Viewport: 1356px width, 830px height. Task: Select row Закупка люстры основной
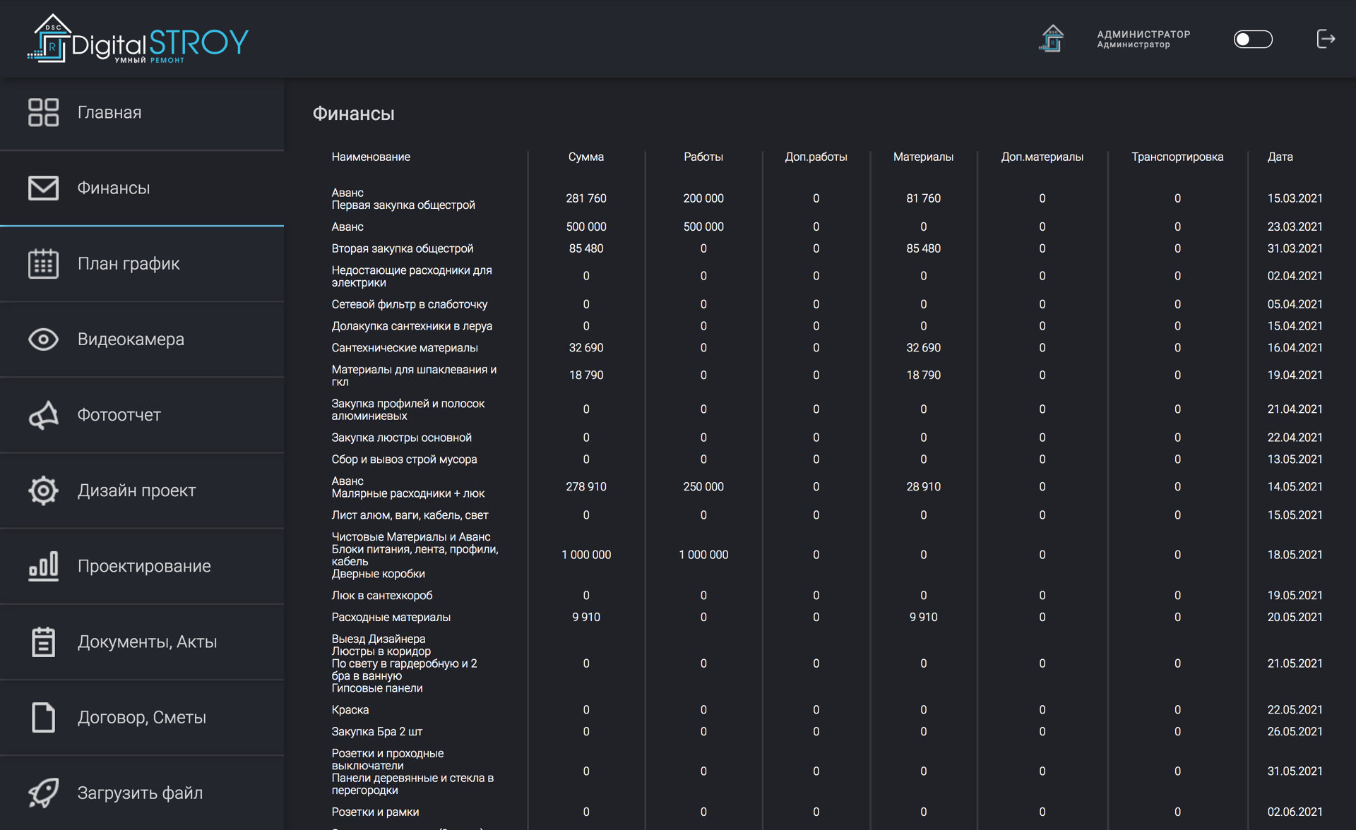click(x=827, y=438)
